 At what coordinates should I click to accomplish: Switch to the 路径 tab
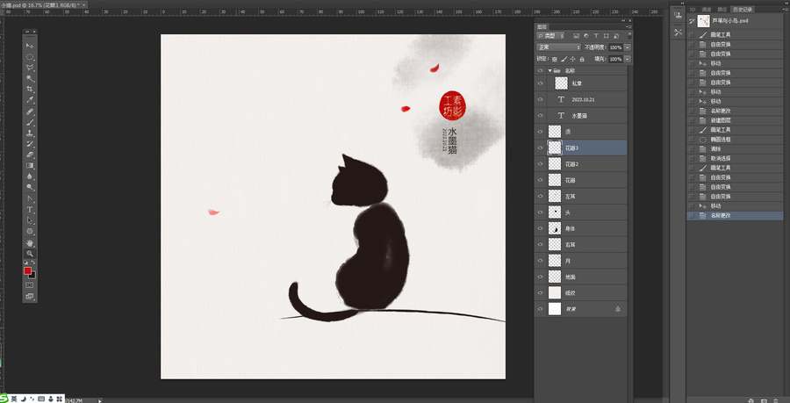(x=722, y=9)
